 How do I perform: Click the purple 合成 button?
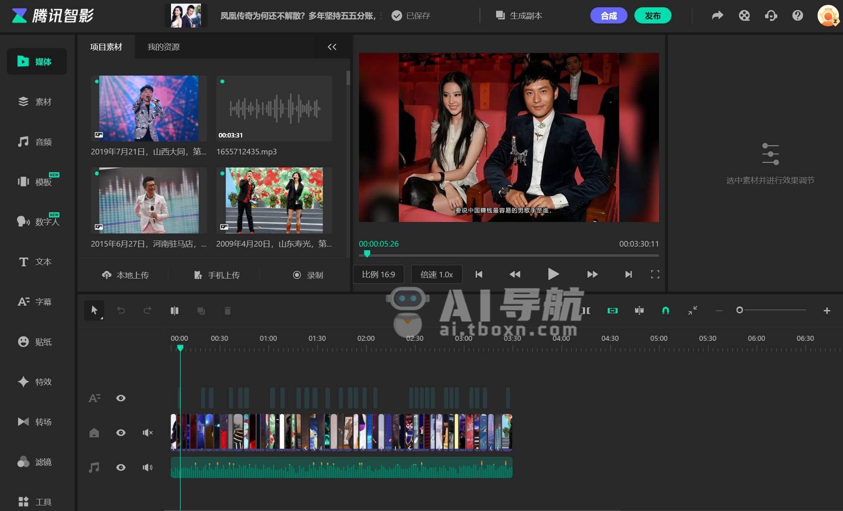click(x=608, y=15)
